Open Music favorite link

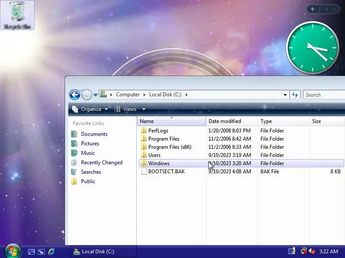point(88,153)
